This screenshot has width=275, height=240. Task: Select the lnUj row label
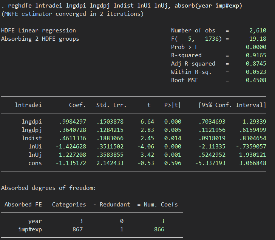[x=35, y=155]
